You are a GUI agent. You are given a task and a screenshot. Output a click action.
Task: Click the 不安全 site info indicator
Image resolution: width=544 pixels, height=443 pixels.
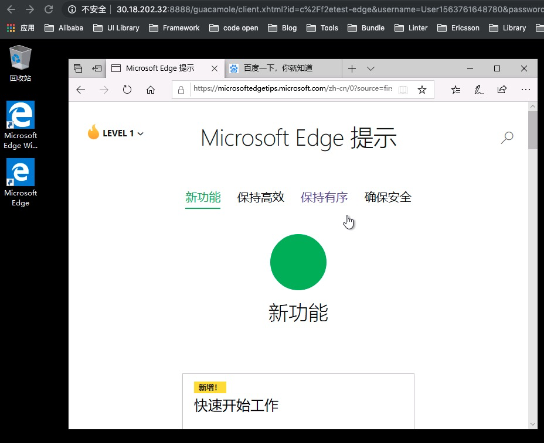click(87, 9)
